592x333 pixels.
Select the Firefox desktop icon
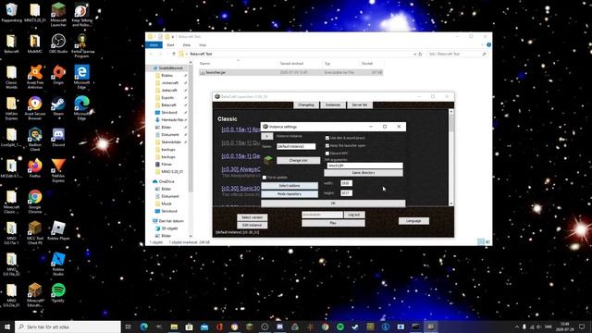click(35, 168)
